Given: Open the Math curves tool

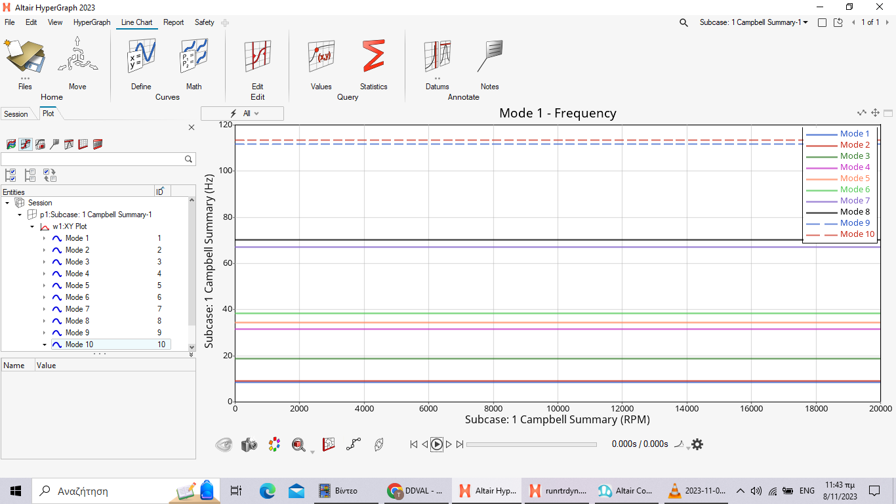Looking at the screenshot, I should point(193,64).
